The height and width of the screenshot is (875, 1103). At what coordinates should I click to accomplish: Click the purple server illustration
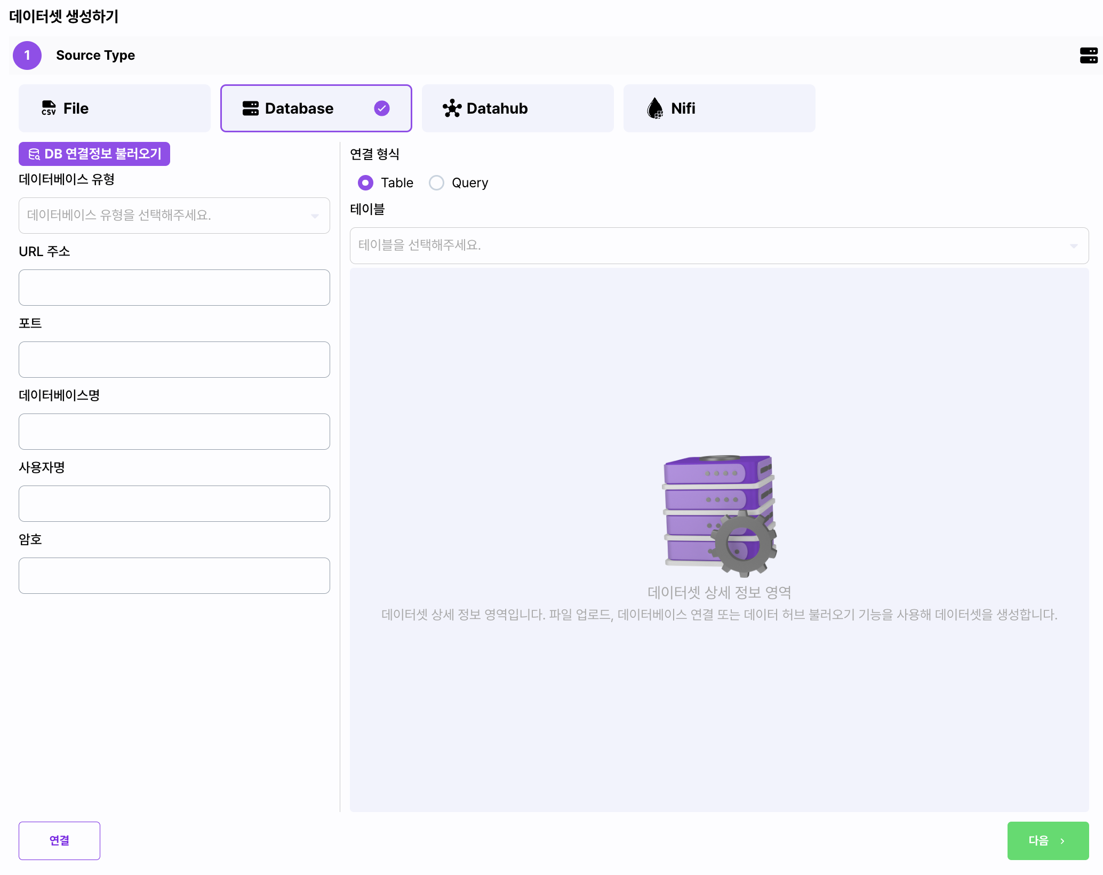click(720, 516)
